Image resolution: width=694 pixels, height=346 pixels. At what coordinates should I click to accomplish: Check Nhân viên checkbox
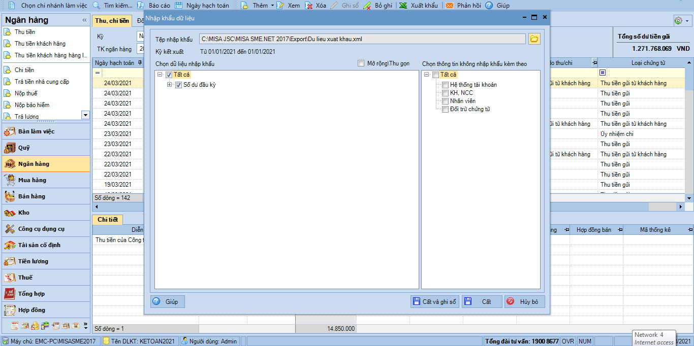click(445, 101)
